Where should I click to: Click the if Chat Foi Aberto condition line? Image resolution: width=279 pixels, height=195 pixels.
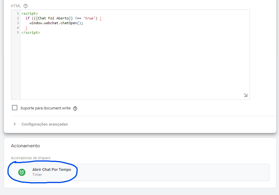(64, 18)
